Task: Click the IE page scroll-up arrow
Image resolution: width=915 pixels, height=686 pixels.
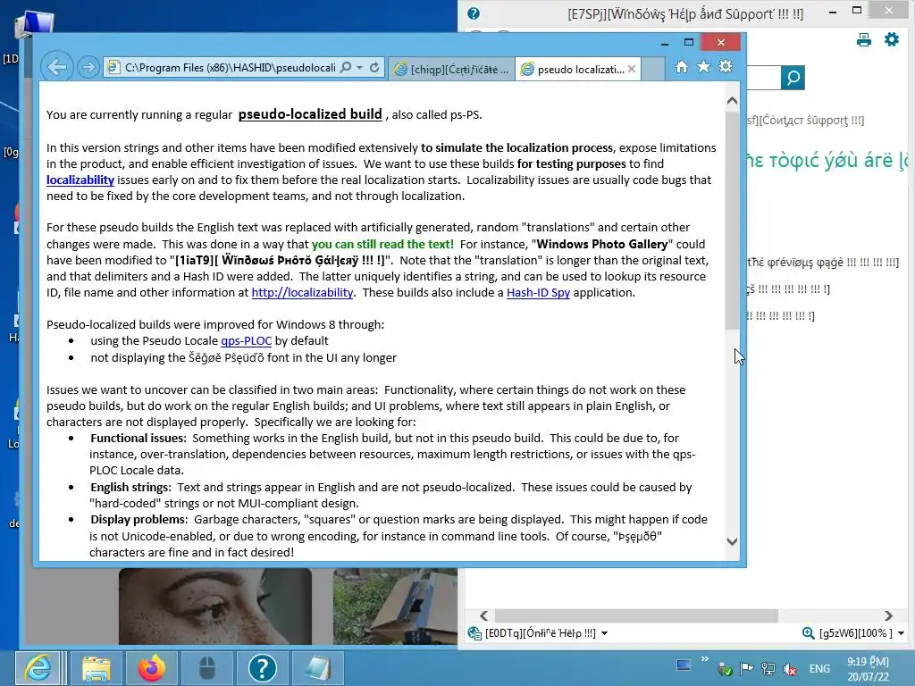Action: click(x=732, y=101)
